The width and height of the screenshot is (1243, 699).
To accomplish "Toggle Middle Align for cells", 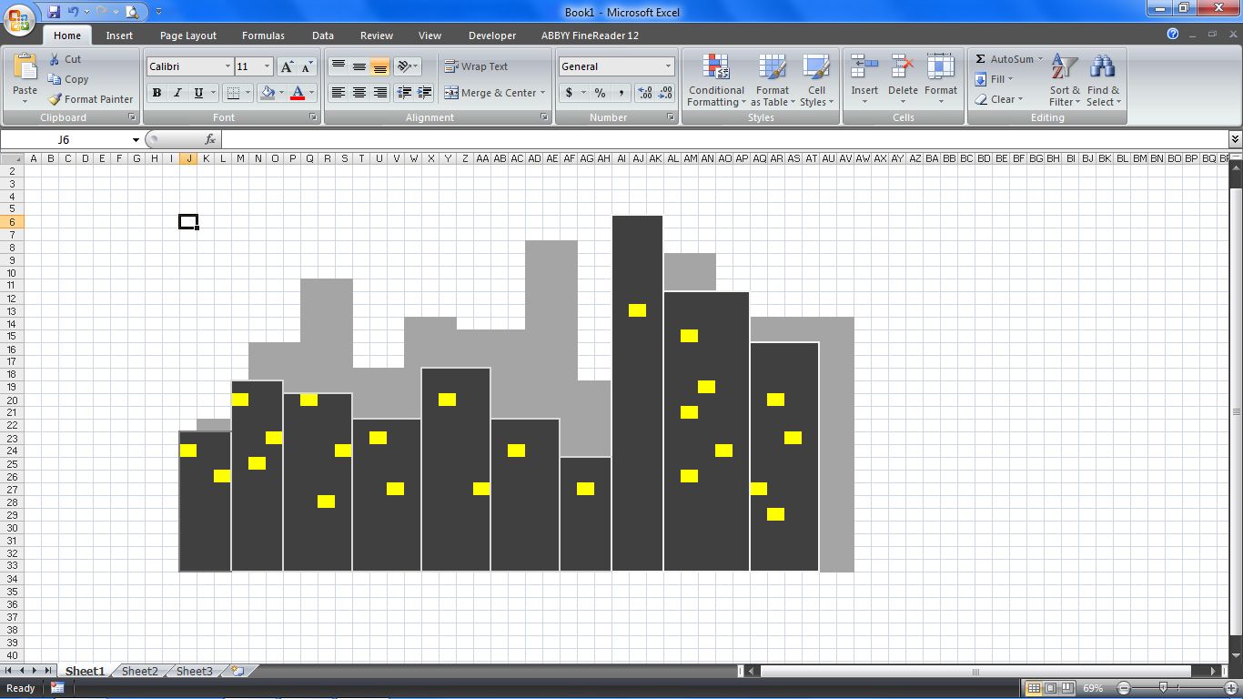I will coord(359,66).
